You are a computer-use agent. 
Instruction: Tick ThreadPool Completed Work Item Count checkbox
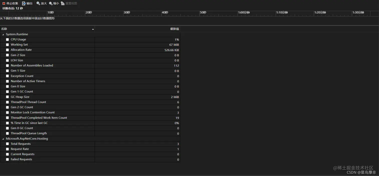(7, 118)
